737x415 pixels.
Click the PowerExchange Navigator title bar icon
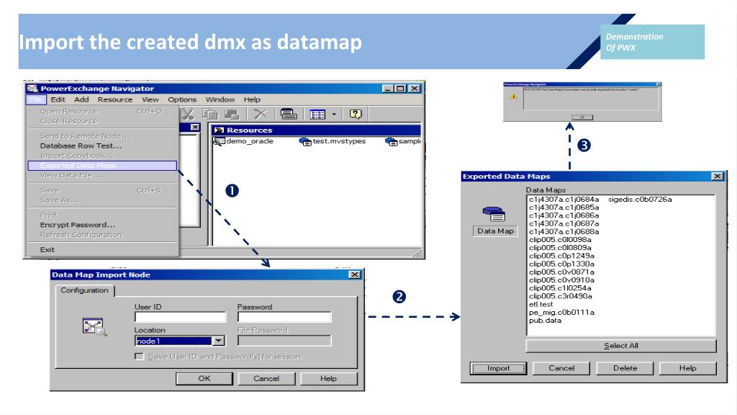coord(32,89)
